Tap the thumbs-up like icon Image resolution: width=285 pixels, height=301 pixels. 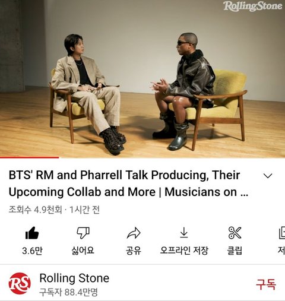tap(32, 233)
